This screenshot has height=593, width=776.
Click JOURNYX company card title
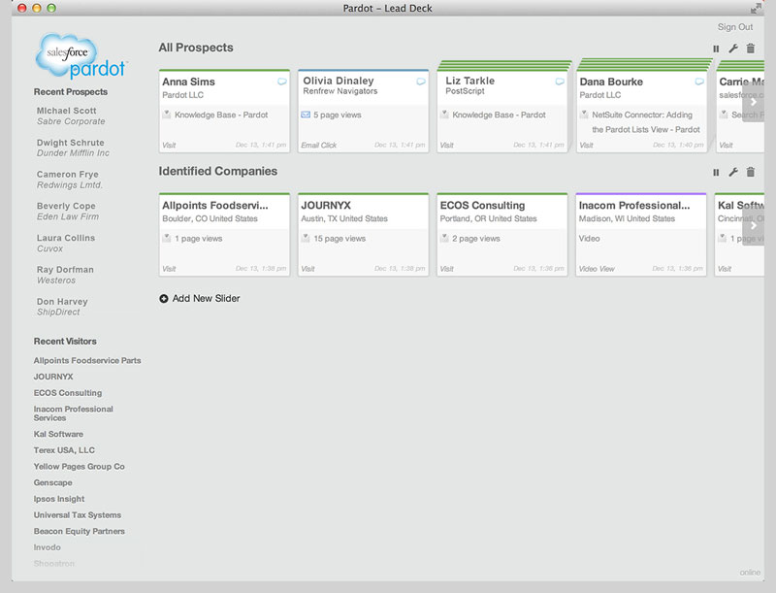coord(326,206)
